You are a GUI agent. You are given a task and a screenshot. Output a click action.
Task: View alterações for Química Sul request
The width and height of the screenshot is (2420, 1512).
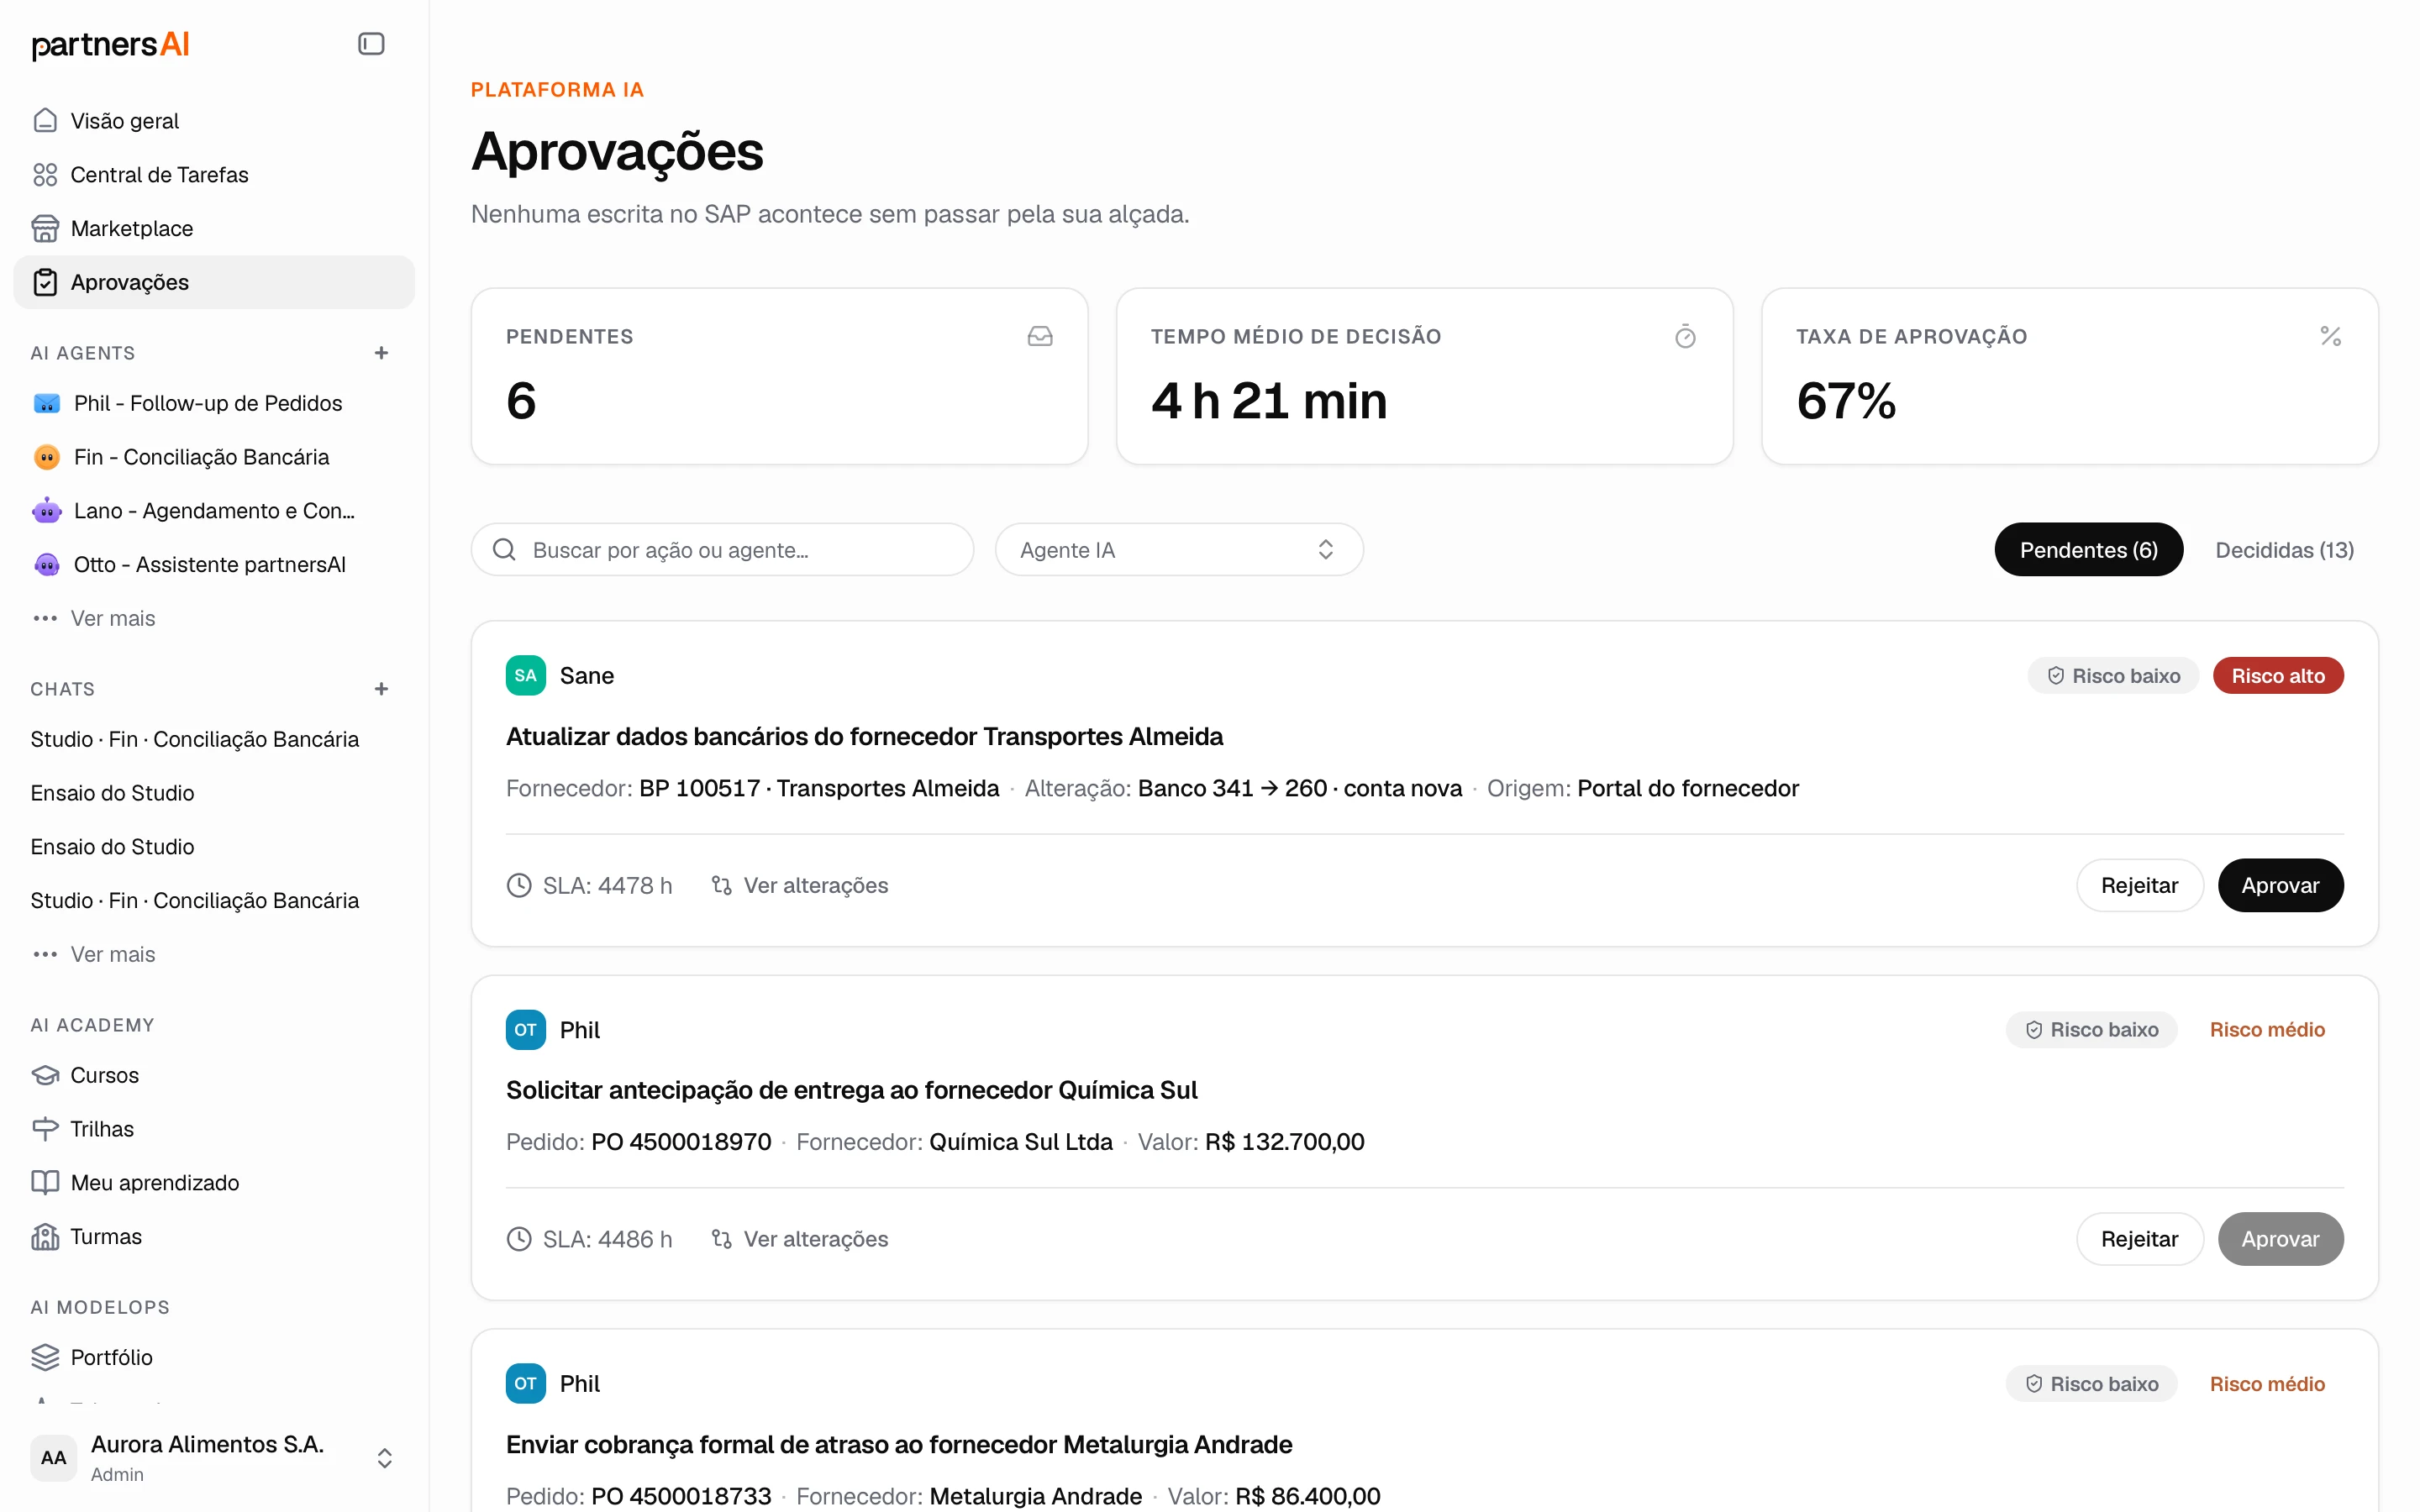click(799, 1239)
